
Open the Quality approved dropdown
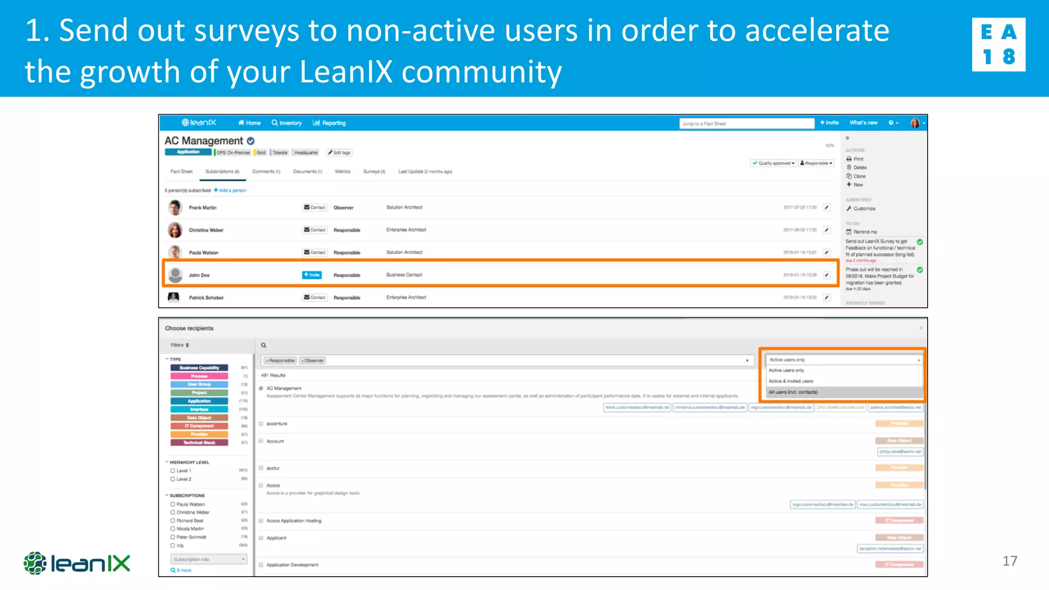pos(773,163)
